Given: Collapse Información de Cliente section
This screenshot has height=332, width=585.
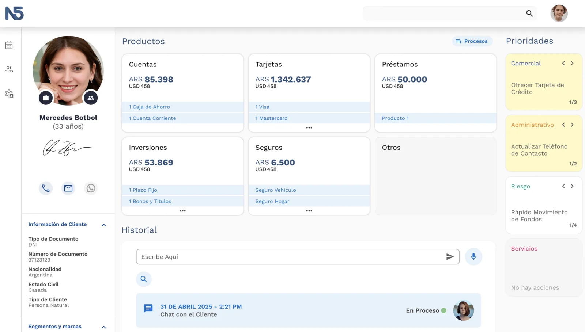Looking at the screenshot, I should coord(104,225).
